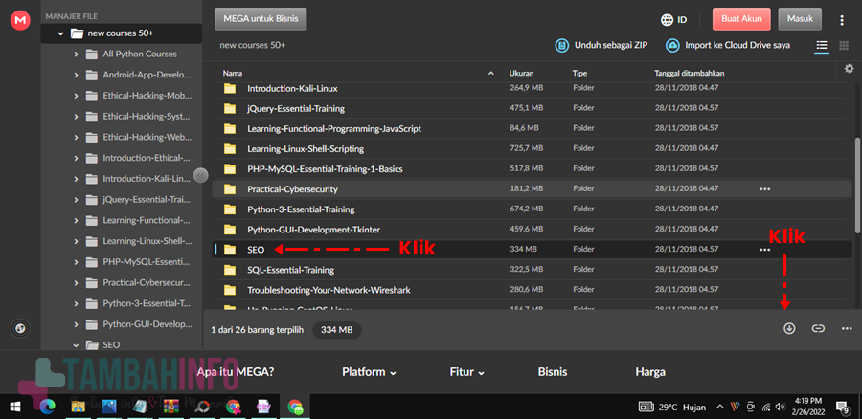Click Import ke Cloud Drive cloud icon

671,45
